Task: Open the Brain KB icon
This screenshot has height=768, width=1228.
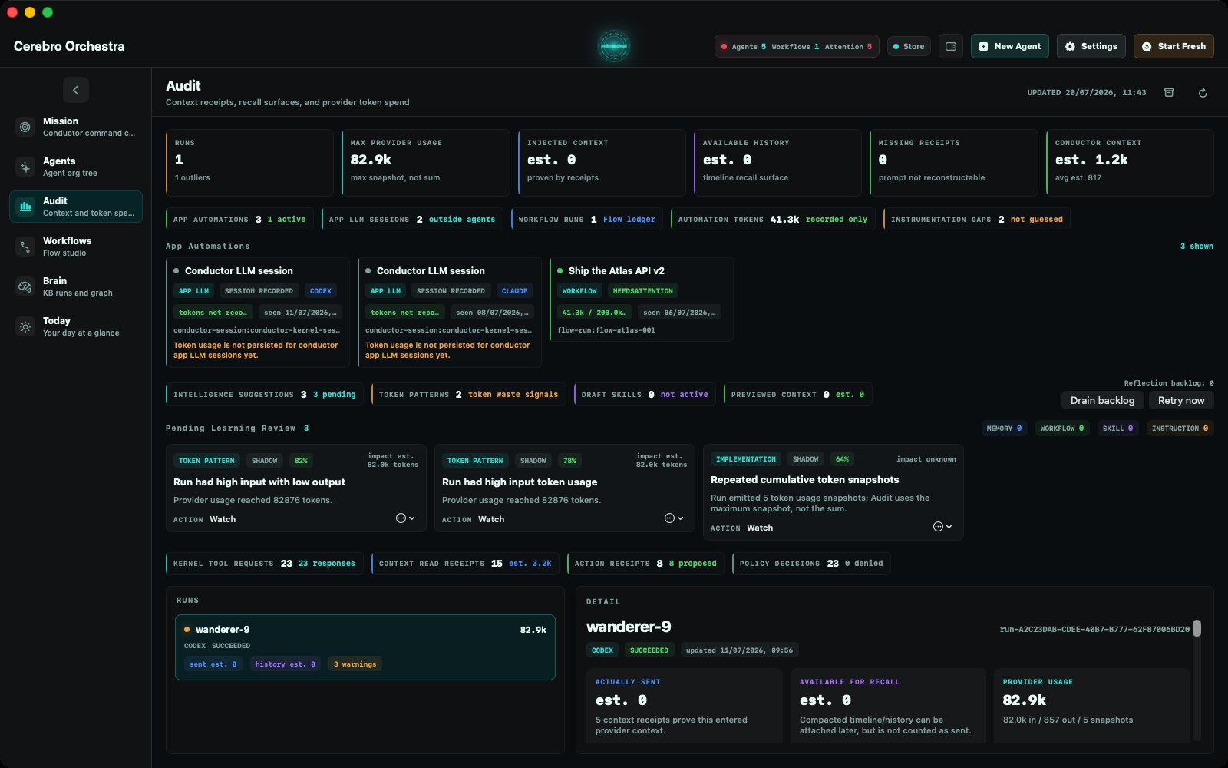Action: pos(25,286)
